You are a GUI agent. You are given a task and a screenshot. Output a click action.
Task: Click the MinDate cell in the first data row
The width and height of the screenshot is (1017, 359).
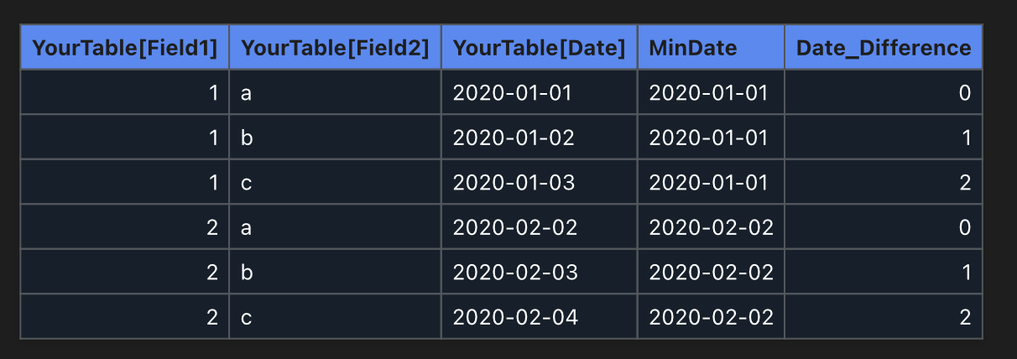coord(708,92)
